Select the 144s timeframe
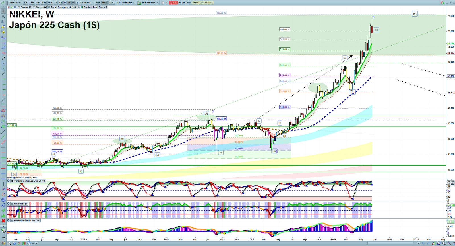 pos(32,3)
